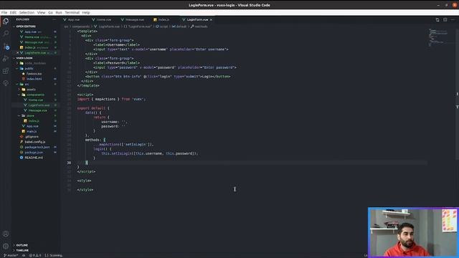Click synchronize changes icon in status bar
Screen dimensions: 459x258
24,255
